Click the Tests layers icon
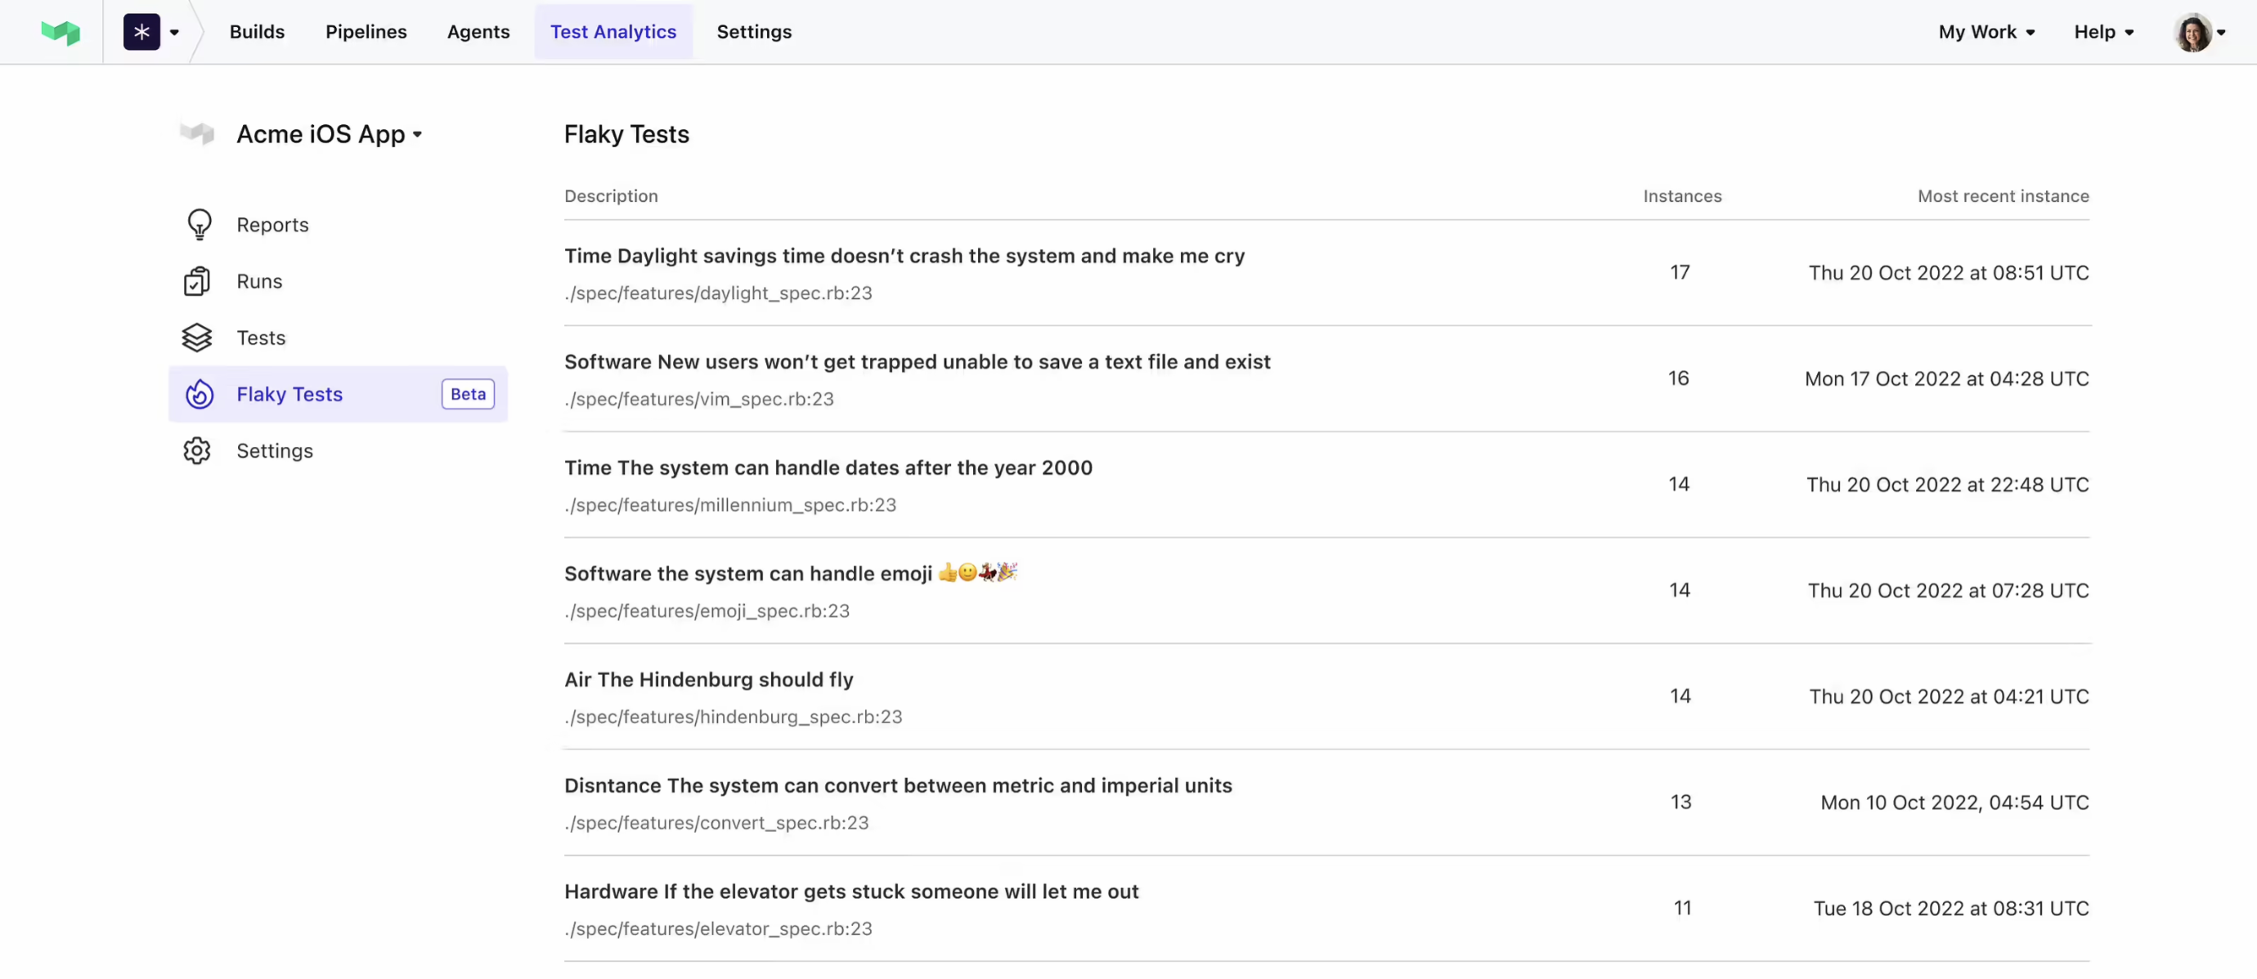The image size is (2257, 979). click(x=197, y=338)
